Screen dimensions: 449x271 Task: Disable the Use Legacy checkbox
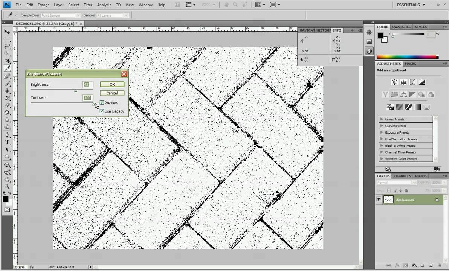(x=102, y=111)
